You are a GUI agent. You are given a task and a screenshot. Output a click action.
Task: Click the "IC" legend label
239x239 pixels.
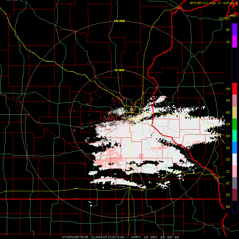point(228,172)
